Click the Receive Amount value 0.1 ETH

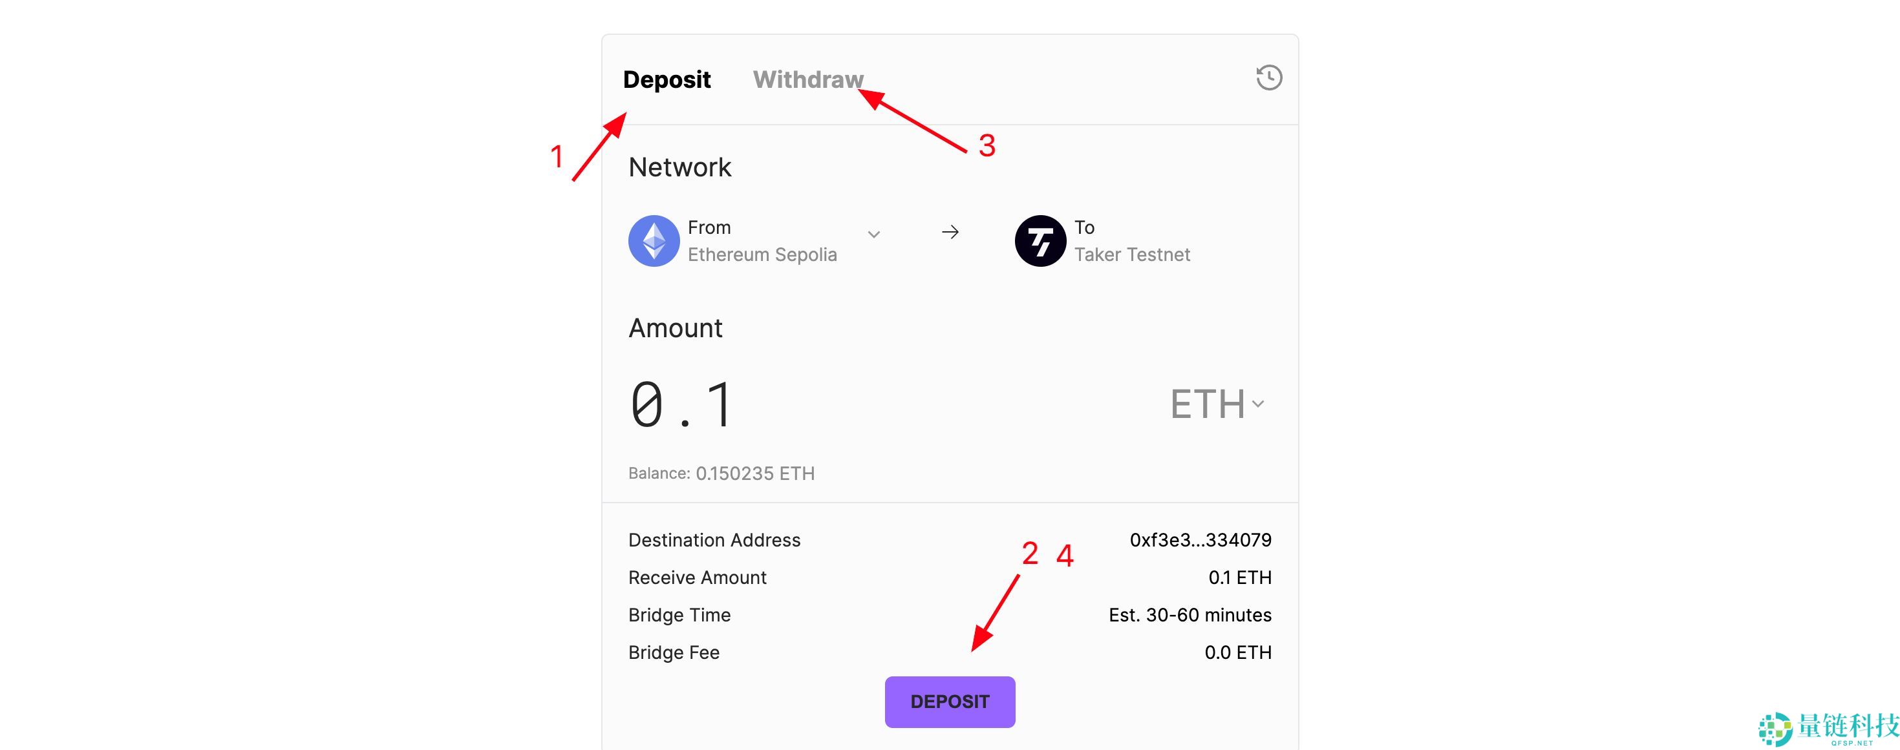1239,578
